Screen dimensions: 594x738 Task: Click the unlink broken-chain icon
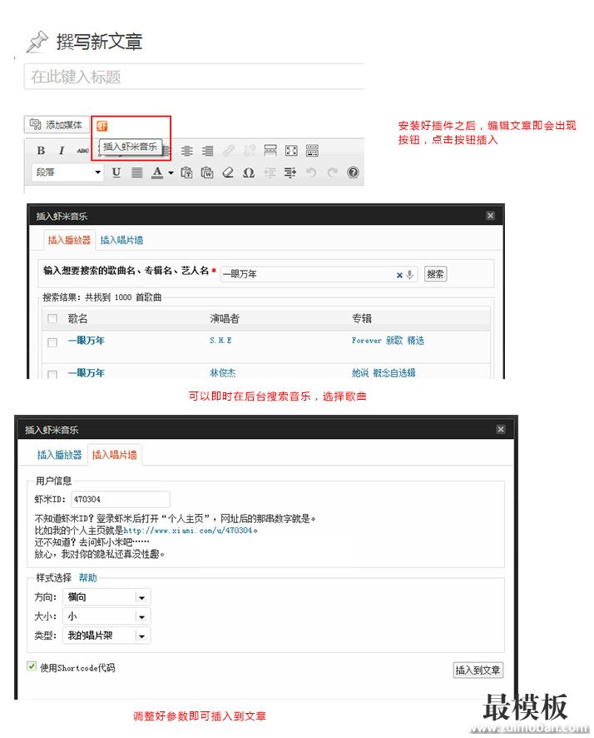(250, 151)
